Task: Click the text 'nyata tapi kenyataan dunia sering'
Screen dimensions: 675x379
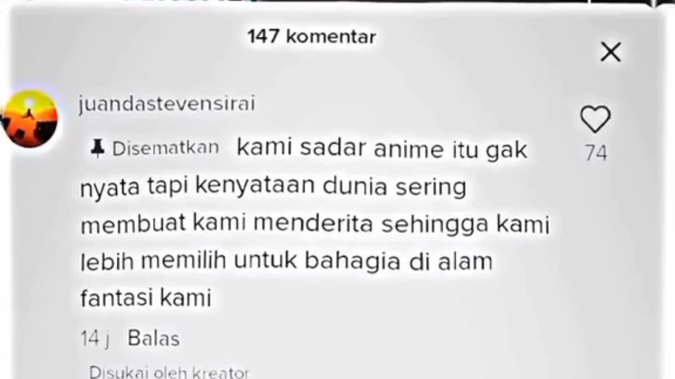Action: coord(273,187)
